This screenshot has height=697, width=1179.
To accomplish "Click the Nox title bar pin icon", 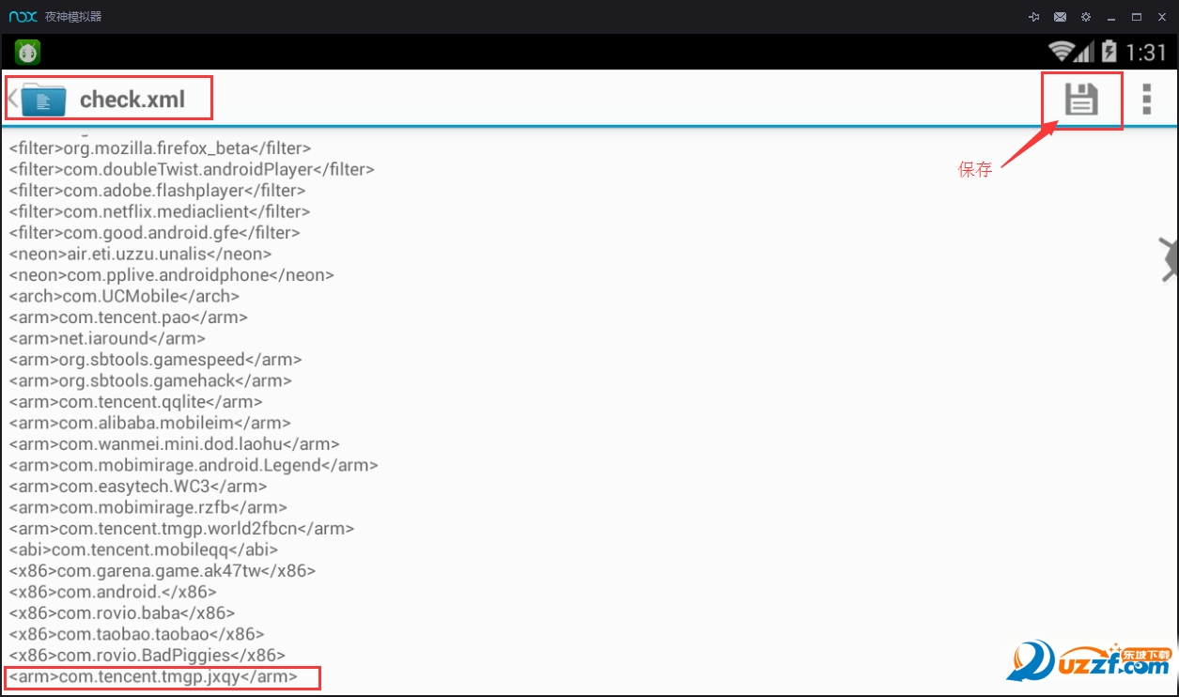I will click(x=1034, y=17).
